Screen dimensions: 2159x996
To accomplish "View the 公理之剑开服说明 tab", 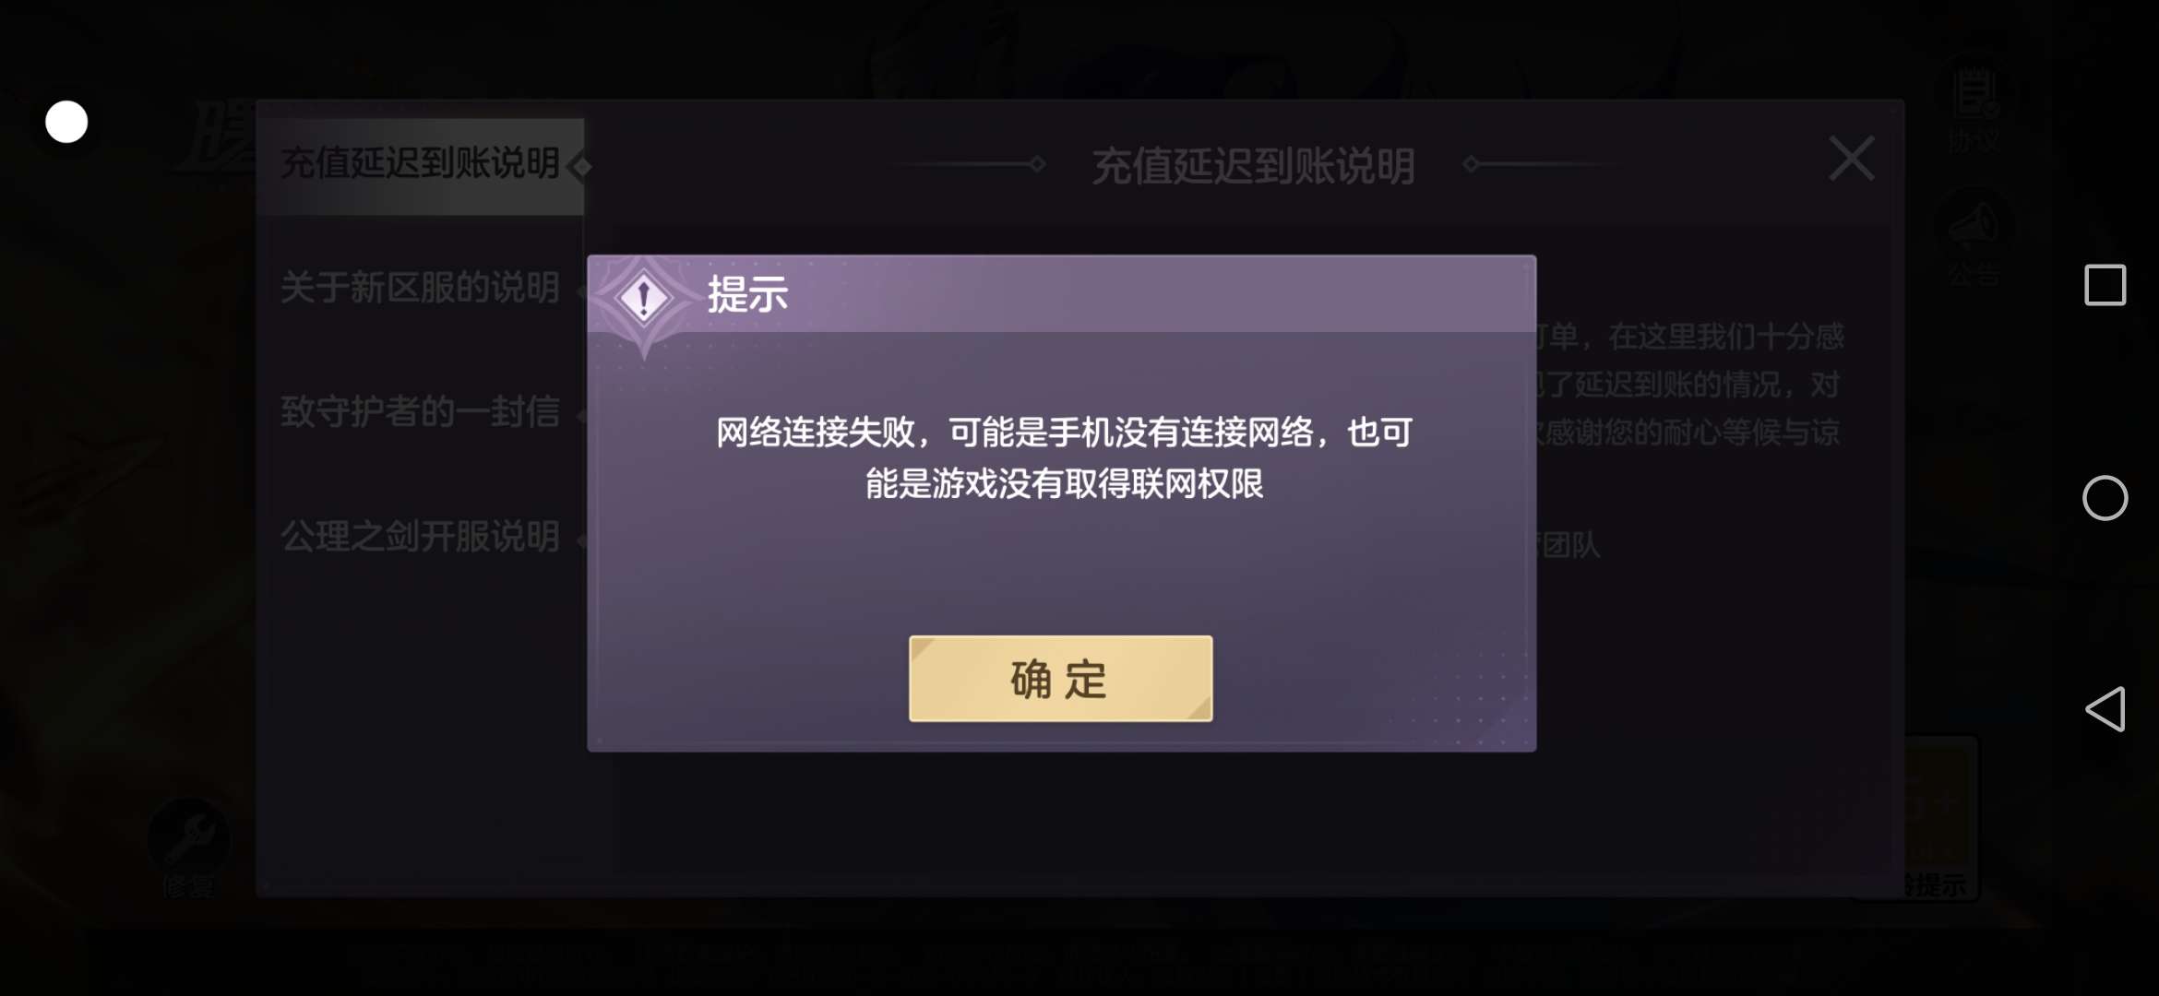I will pyautogui.click(x=421, y=536).
